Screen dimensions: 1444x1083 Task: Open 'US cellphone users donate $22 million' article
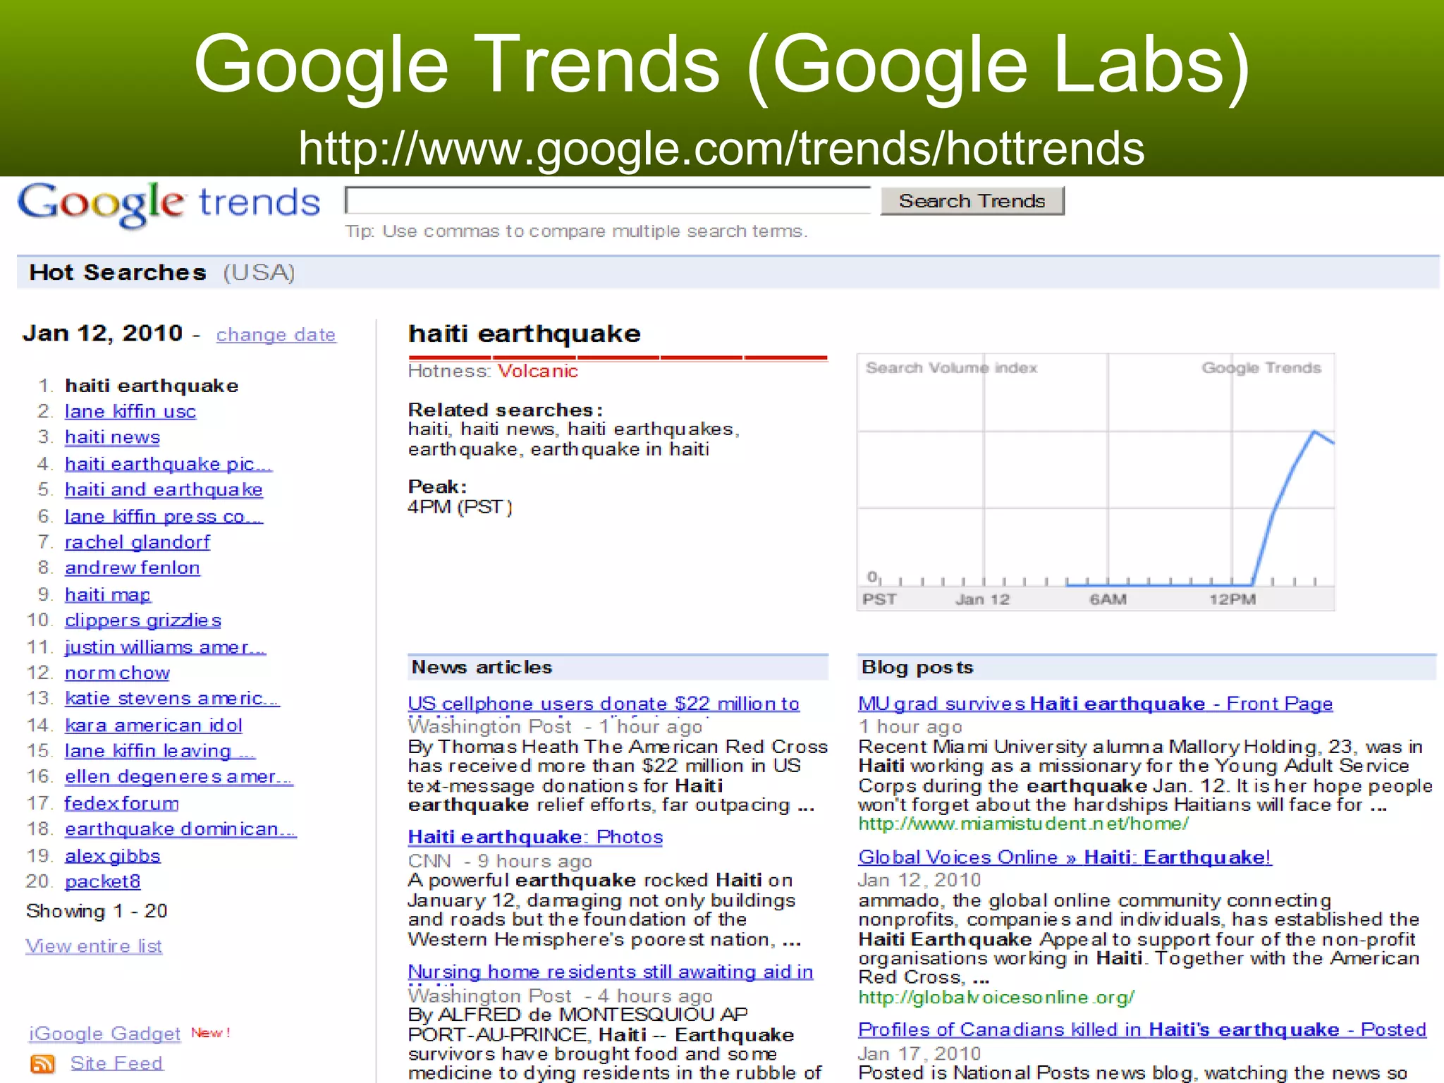[x=604, y=704]
